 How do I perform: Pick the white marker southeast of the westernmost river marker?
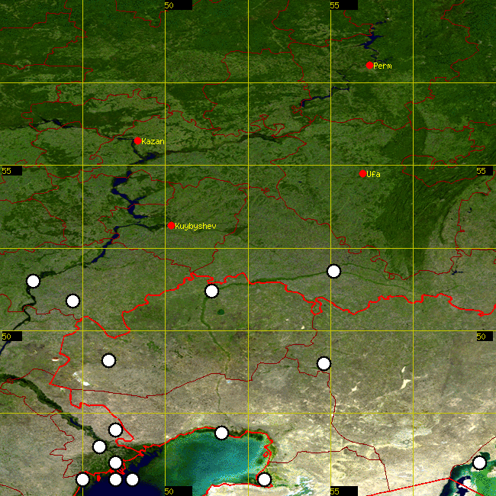click(x=72, y=301)
